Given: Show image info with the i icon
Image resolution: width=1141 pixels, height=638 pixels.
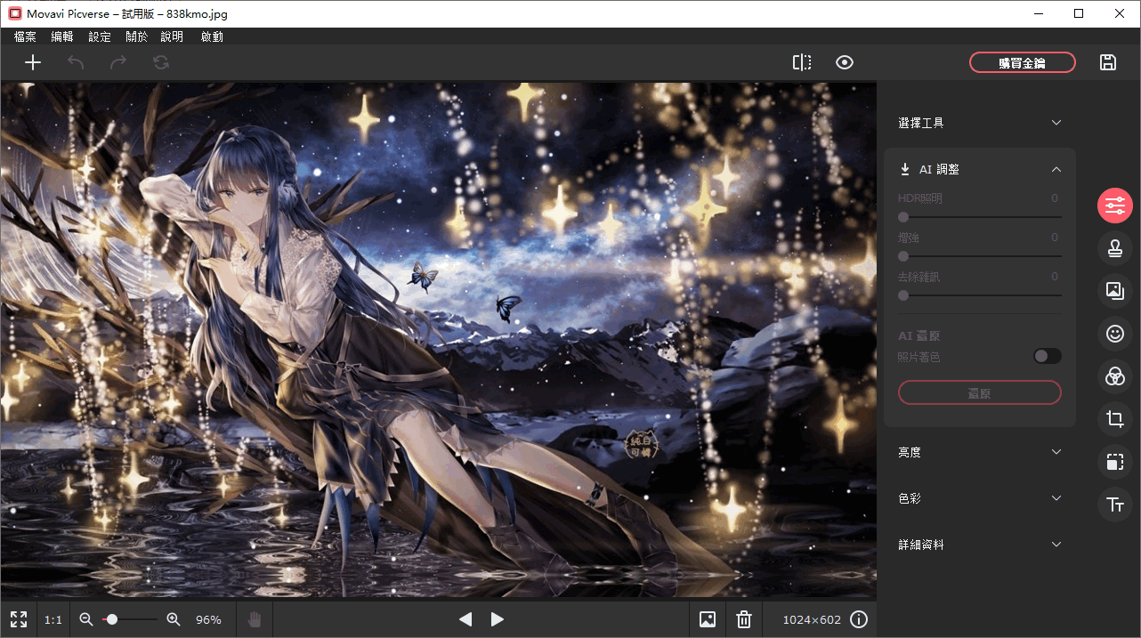Looking at the screenshot, I should click(859, 619).
